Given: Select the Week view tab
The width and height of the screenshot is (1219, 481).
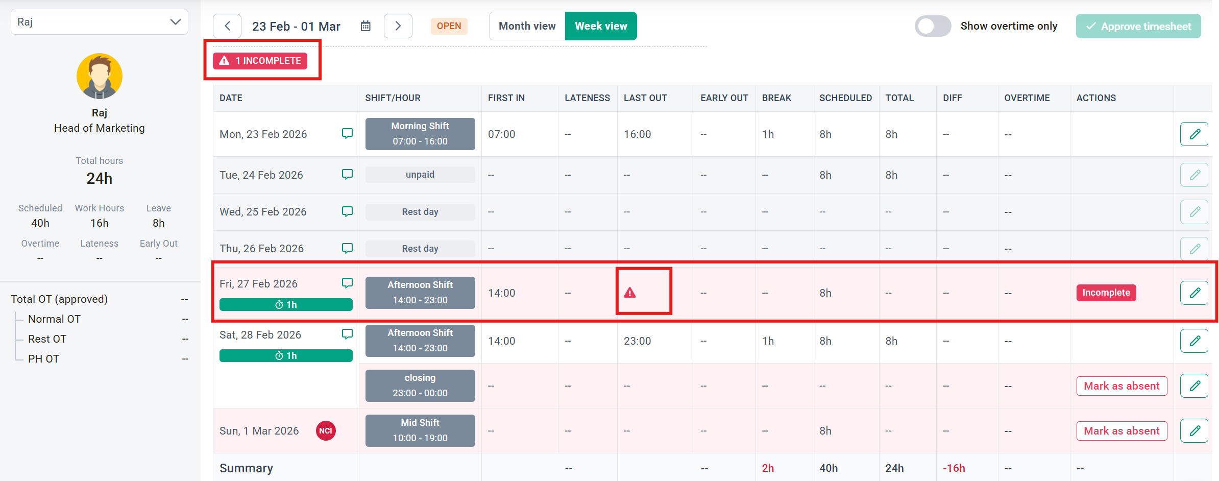Looking at the screenshot, I should point(601,26).
